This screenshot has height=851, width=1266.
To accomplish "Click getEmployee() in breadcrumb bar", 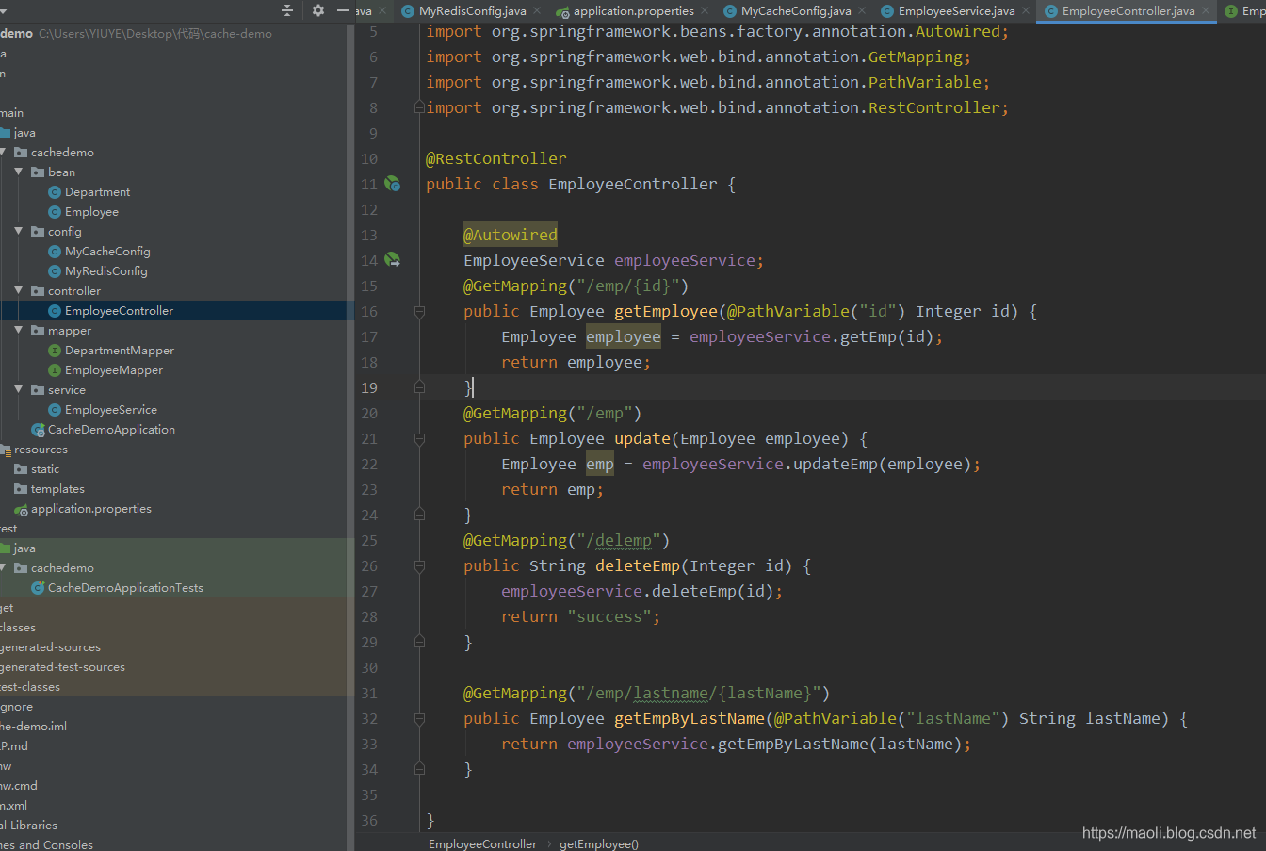I will 599,843.
